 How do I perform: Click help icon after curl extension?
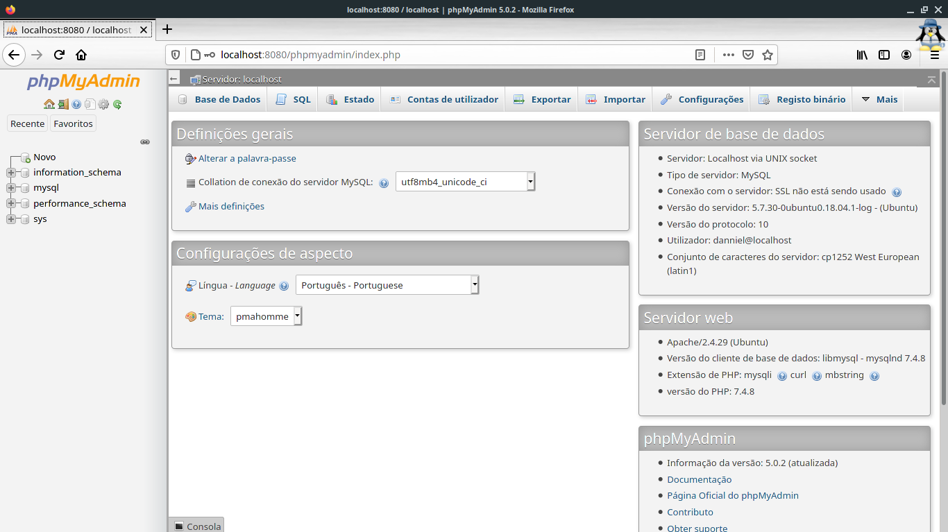(817, 376)
